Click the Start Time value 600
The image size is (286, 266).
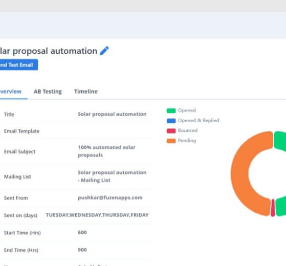[x=82, y=232]
